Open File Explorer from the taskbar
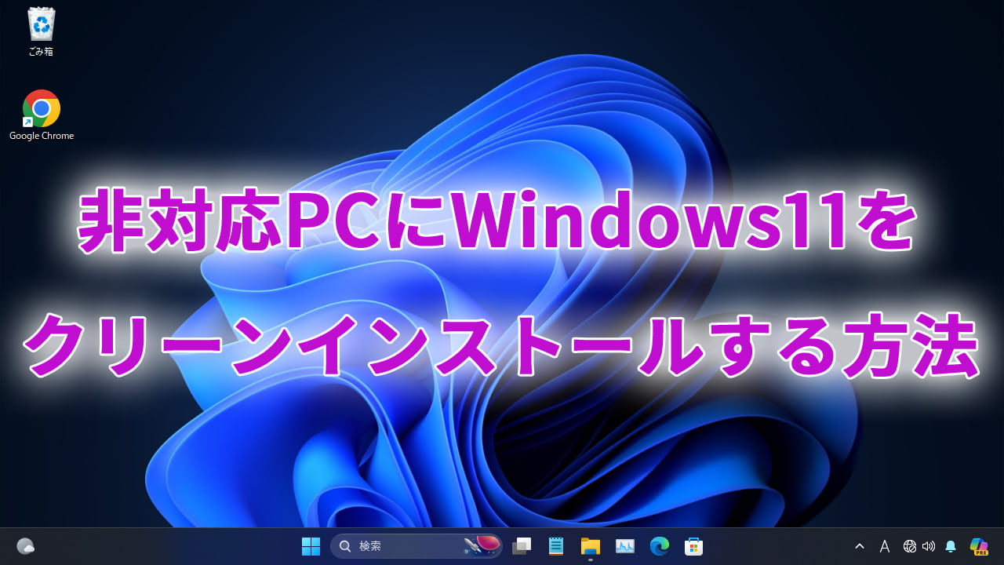Image resolution: width=1004 pixels, height=565 pixels. pos(591,545)
